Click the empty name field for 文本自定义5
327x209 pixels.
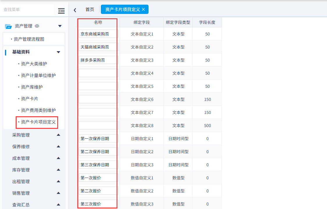[x=98, y=86]
